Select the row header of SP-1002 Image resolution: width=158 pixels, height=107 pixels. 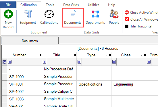[4, 92]
